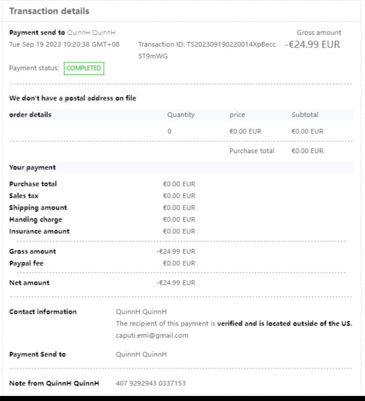Click the Insurance amount label
365x401 pixels.
tap(40, 231)
